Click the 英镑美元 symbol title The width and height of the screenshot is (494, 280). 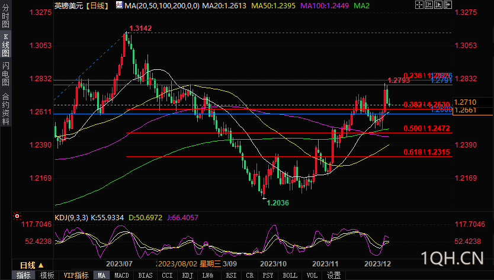tap(69, 5)
